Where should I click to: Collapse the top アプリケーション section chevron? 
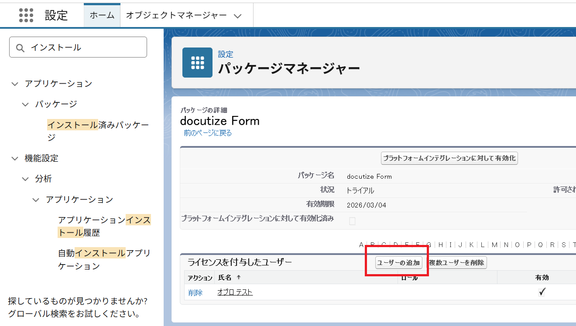click(15, 84)
